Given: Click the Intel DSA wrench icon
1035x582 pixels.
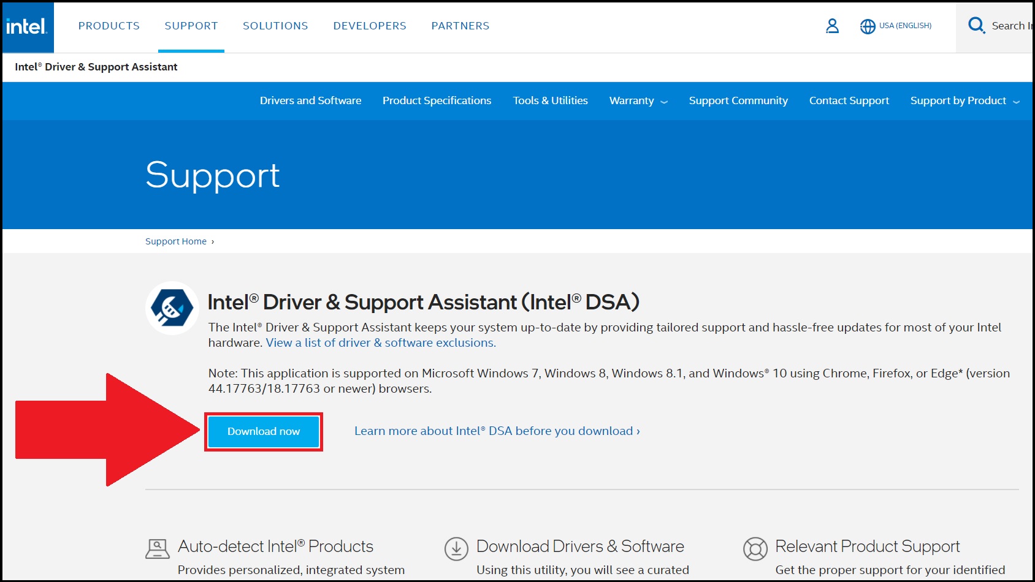Looking at the screenshot, I should click(172, 308).
